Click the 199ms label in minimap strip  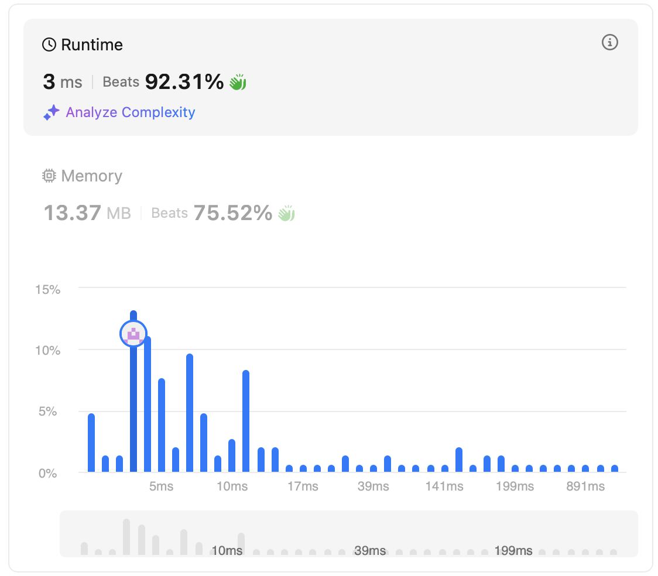pyautogui.click(x=513, y=551)
